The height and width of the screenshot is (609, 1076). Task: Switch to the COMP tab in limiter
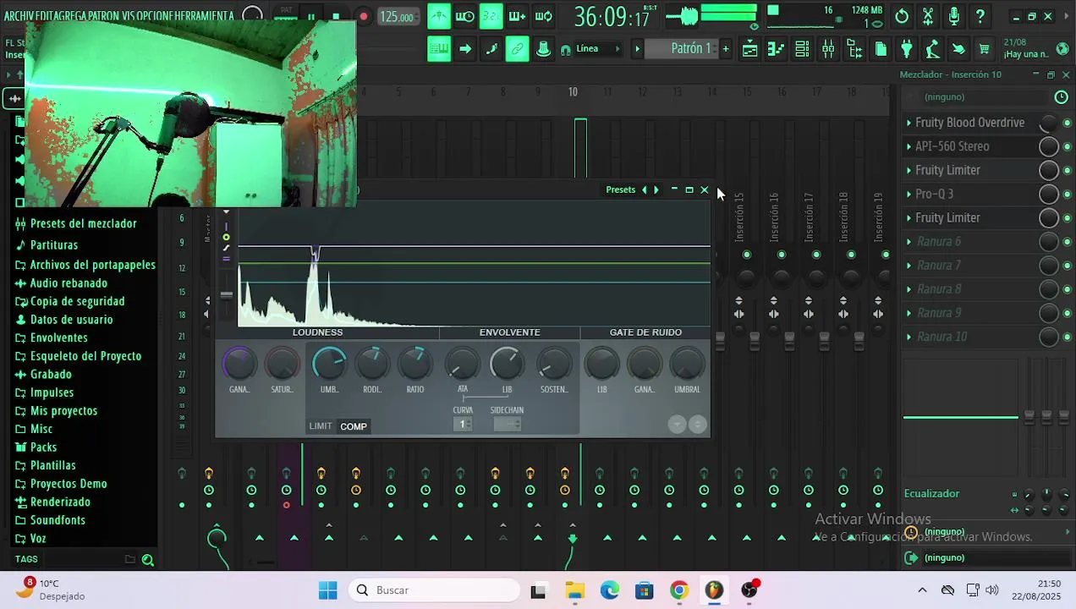coord(354,426)
